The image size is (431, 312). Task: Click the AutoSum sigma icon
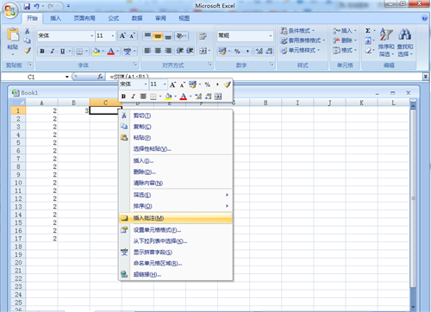tap(368, 31)
